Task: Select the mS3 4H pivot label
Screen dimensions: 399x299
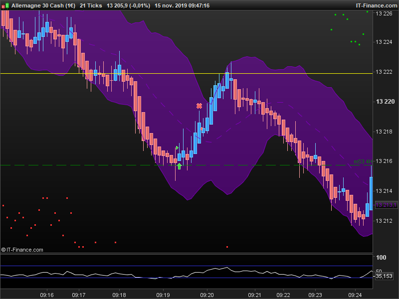Action: pyautogui.click(x=363, y=161)
